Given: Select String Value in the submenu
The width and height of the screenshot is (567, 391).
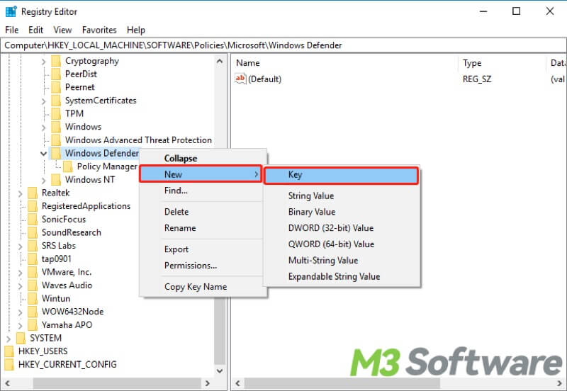Looking at the screenshot, I should pos(342,196).
